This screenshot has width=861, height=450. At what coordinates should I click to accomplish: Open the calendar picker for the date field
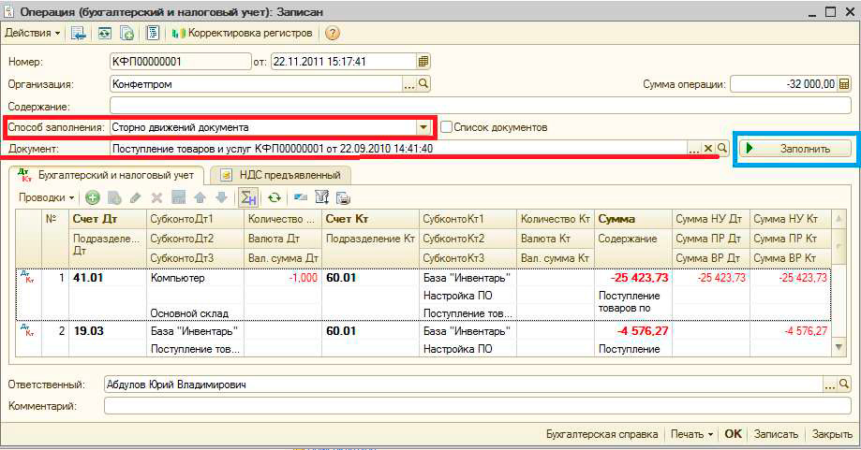(423, 62)
